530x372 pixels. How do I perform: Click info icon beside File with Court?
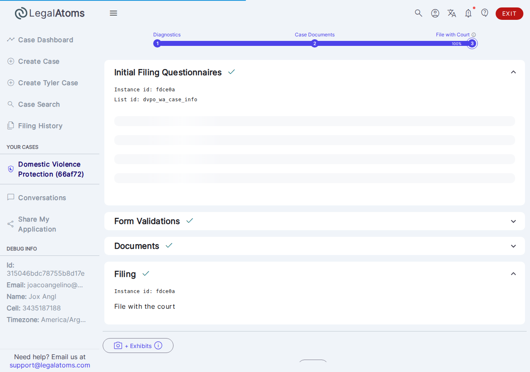point(474,35)
